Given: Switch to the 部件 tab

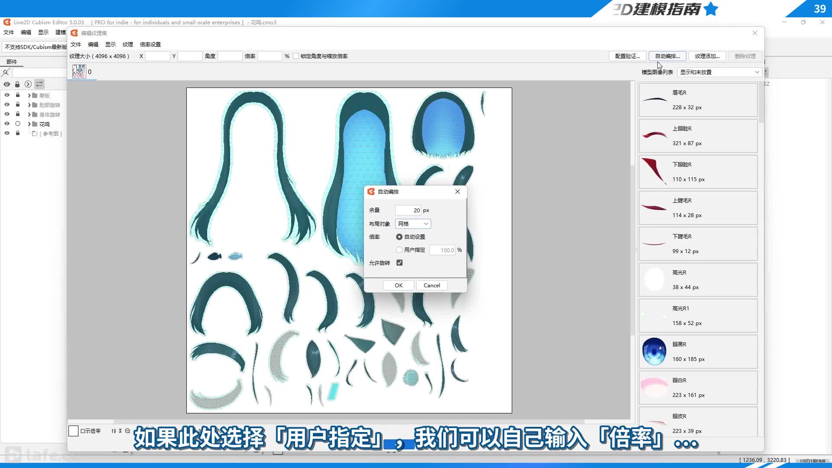Looking at the screenshot, I should 12,62.
